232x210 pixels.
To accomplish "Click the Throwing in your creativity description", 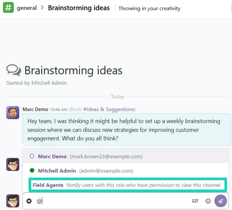I will (149, 8).
